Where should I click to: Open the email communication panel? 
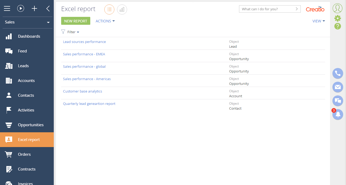tap(338, 87)
